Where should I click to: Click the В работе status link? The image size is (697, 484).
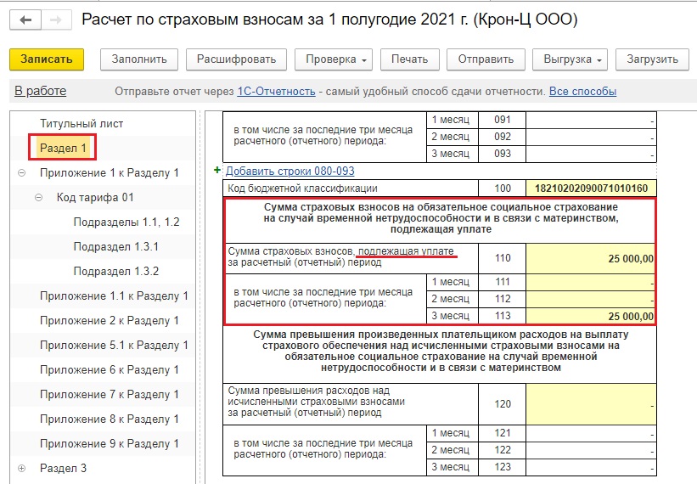(40, 92)
